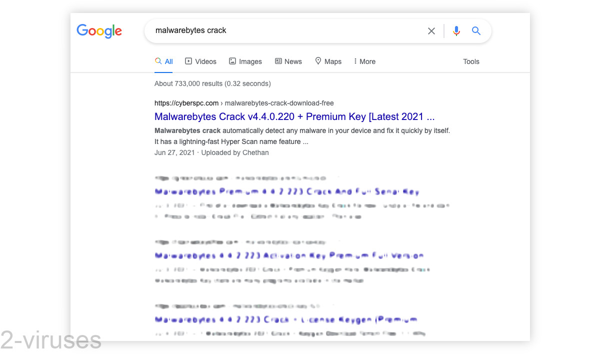The image size is (600, 354).
Task: Open the News tab
Action: click(x=288, y=61)
